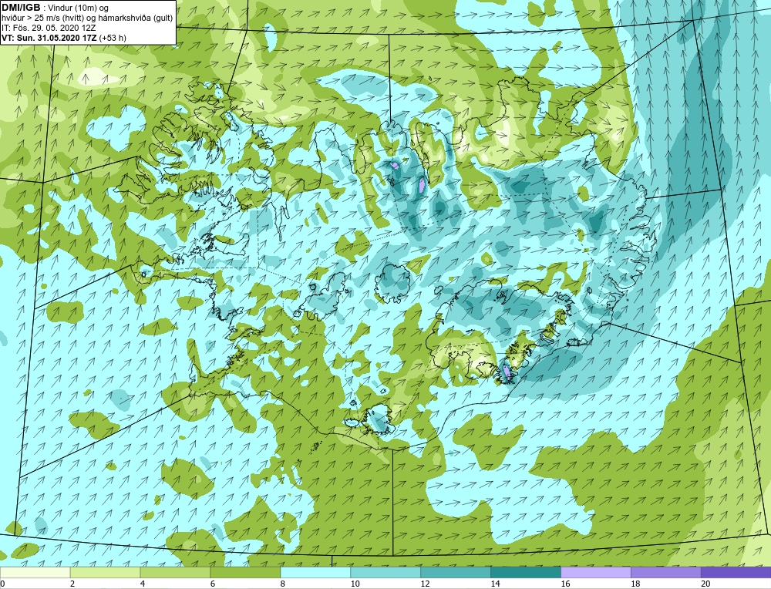Click the 4–6 m/s green legend swatch

pos(175,572)
